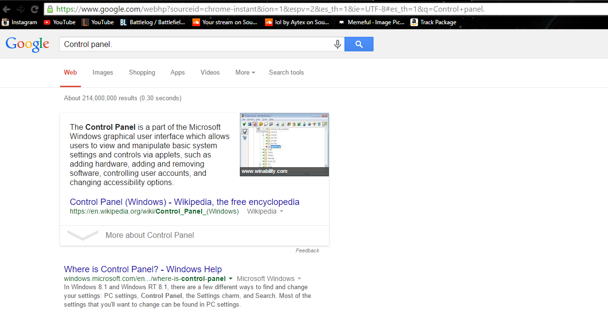
Task: Click the browser forward arrow
Action: click(x=20, y=9)
